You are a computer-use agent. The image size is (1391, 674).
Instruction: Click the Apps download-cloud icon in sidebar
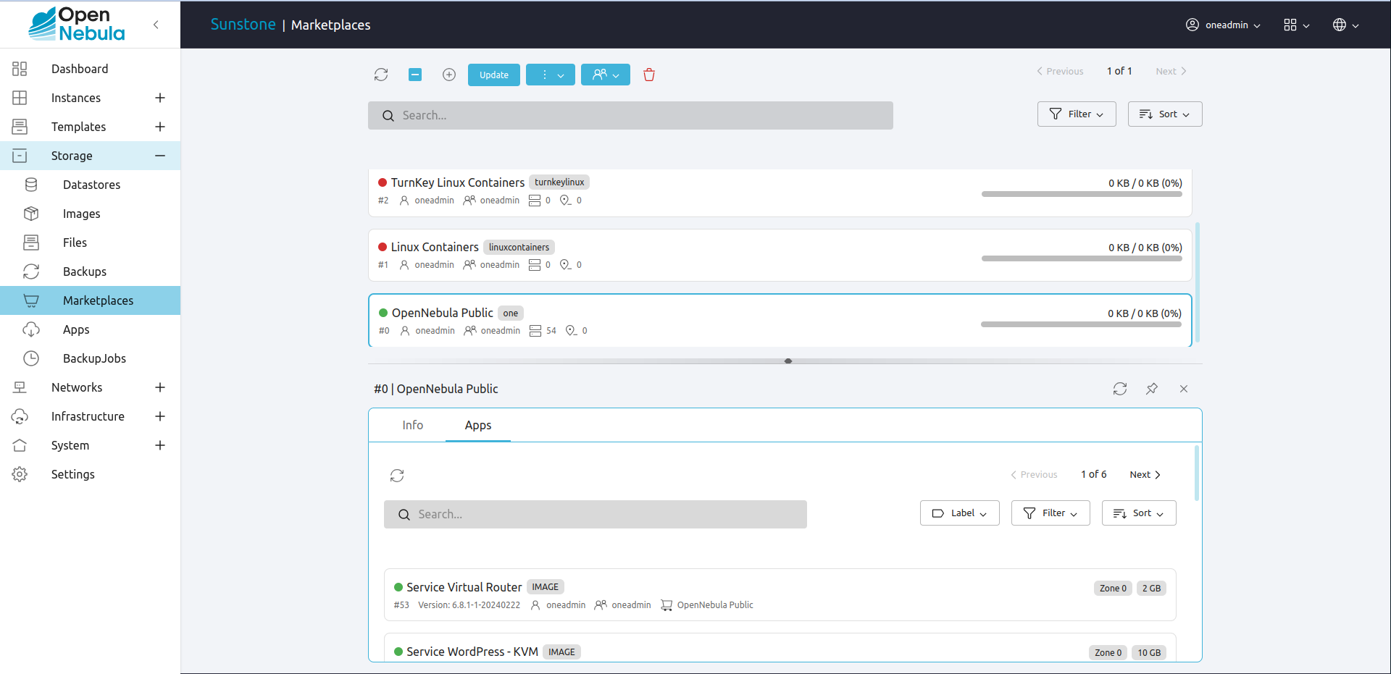31,329
